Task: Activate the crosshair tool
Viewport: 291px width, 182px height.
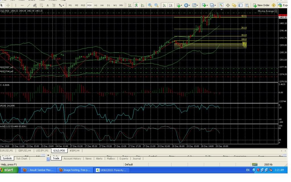Action: pyautogui.click(x=8, y=5)
